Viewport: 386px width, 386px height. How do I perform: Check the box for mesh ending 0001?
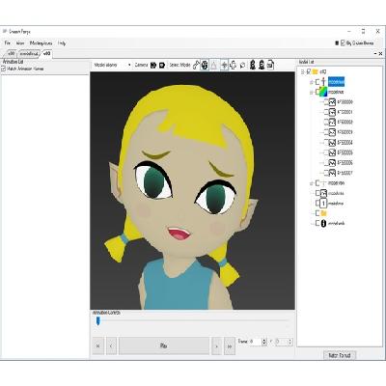[x=326, y=112]
